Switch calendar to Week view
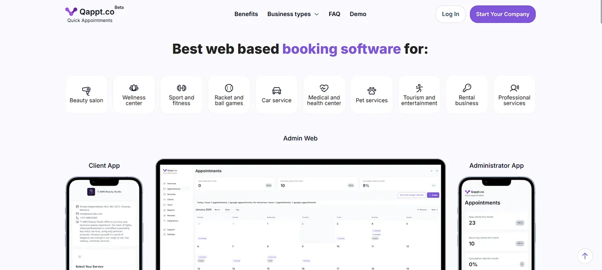The image size is (602, 270). [x=228, y=209]
